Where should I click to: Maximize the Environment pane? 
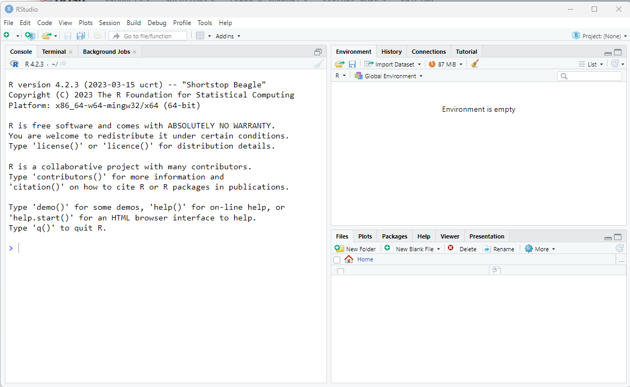(x=618, y=52)
